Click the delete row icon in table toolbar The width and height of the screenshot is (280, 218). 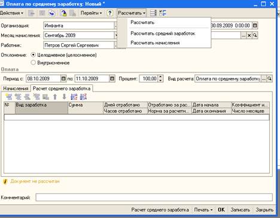coord(36,97)
